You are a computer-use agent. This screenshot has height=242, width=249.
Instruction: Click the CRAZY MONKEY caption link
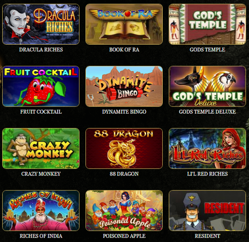[41, 174]
